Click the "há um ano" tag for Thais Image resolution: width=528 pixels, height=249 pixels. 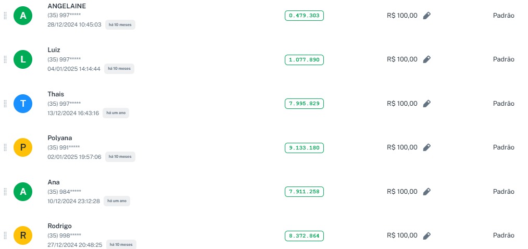coord(116,113)
